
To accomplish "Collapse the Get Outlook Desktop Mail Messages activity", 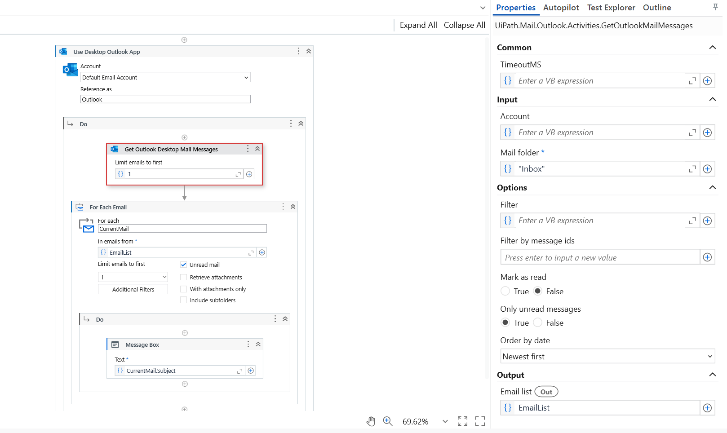I will (x=257, y=149).
